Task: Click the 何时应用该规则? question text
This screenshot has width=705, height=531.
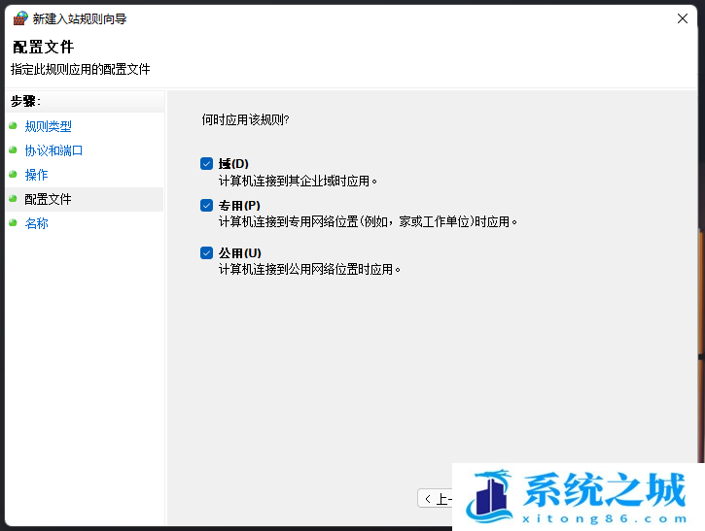Action: click(245, 119)
